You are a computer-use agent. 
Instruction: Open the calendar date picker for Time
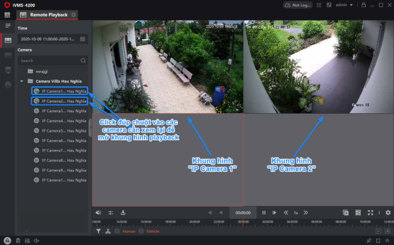tap(82, 39)
